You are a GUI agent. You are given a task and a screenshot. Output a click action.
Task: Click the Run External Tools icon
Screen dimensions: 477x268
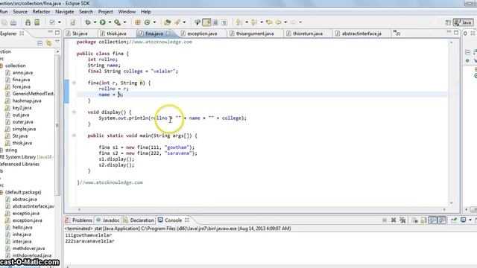pyautogui.click(x=117, y=22)
